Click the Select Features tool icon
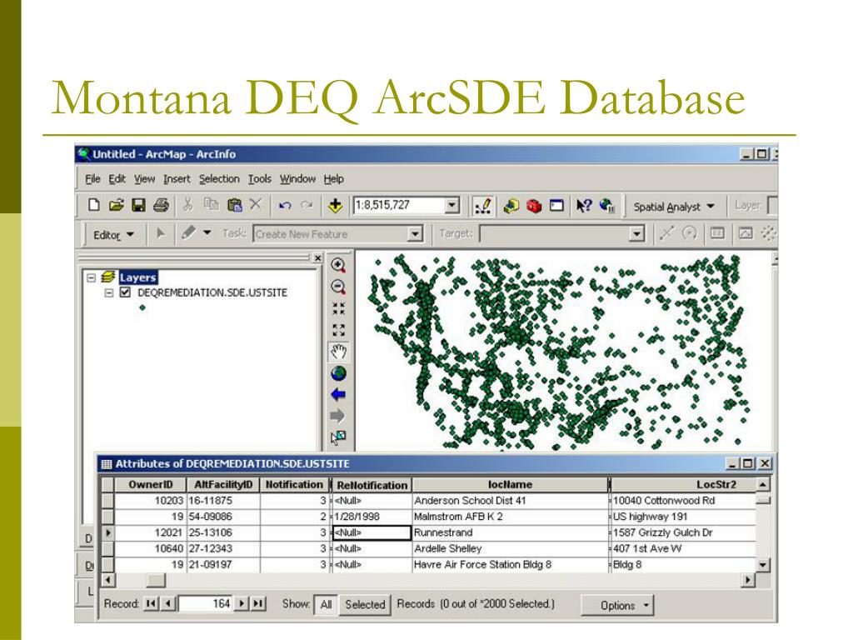This screenshot has width=853, height=640. (338, 437)
